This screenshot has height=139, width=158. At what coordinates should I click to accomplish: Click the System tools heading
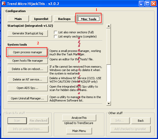tap(17, 45)
